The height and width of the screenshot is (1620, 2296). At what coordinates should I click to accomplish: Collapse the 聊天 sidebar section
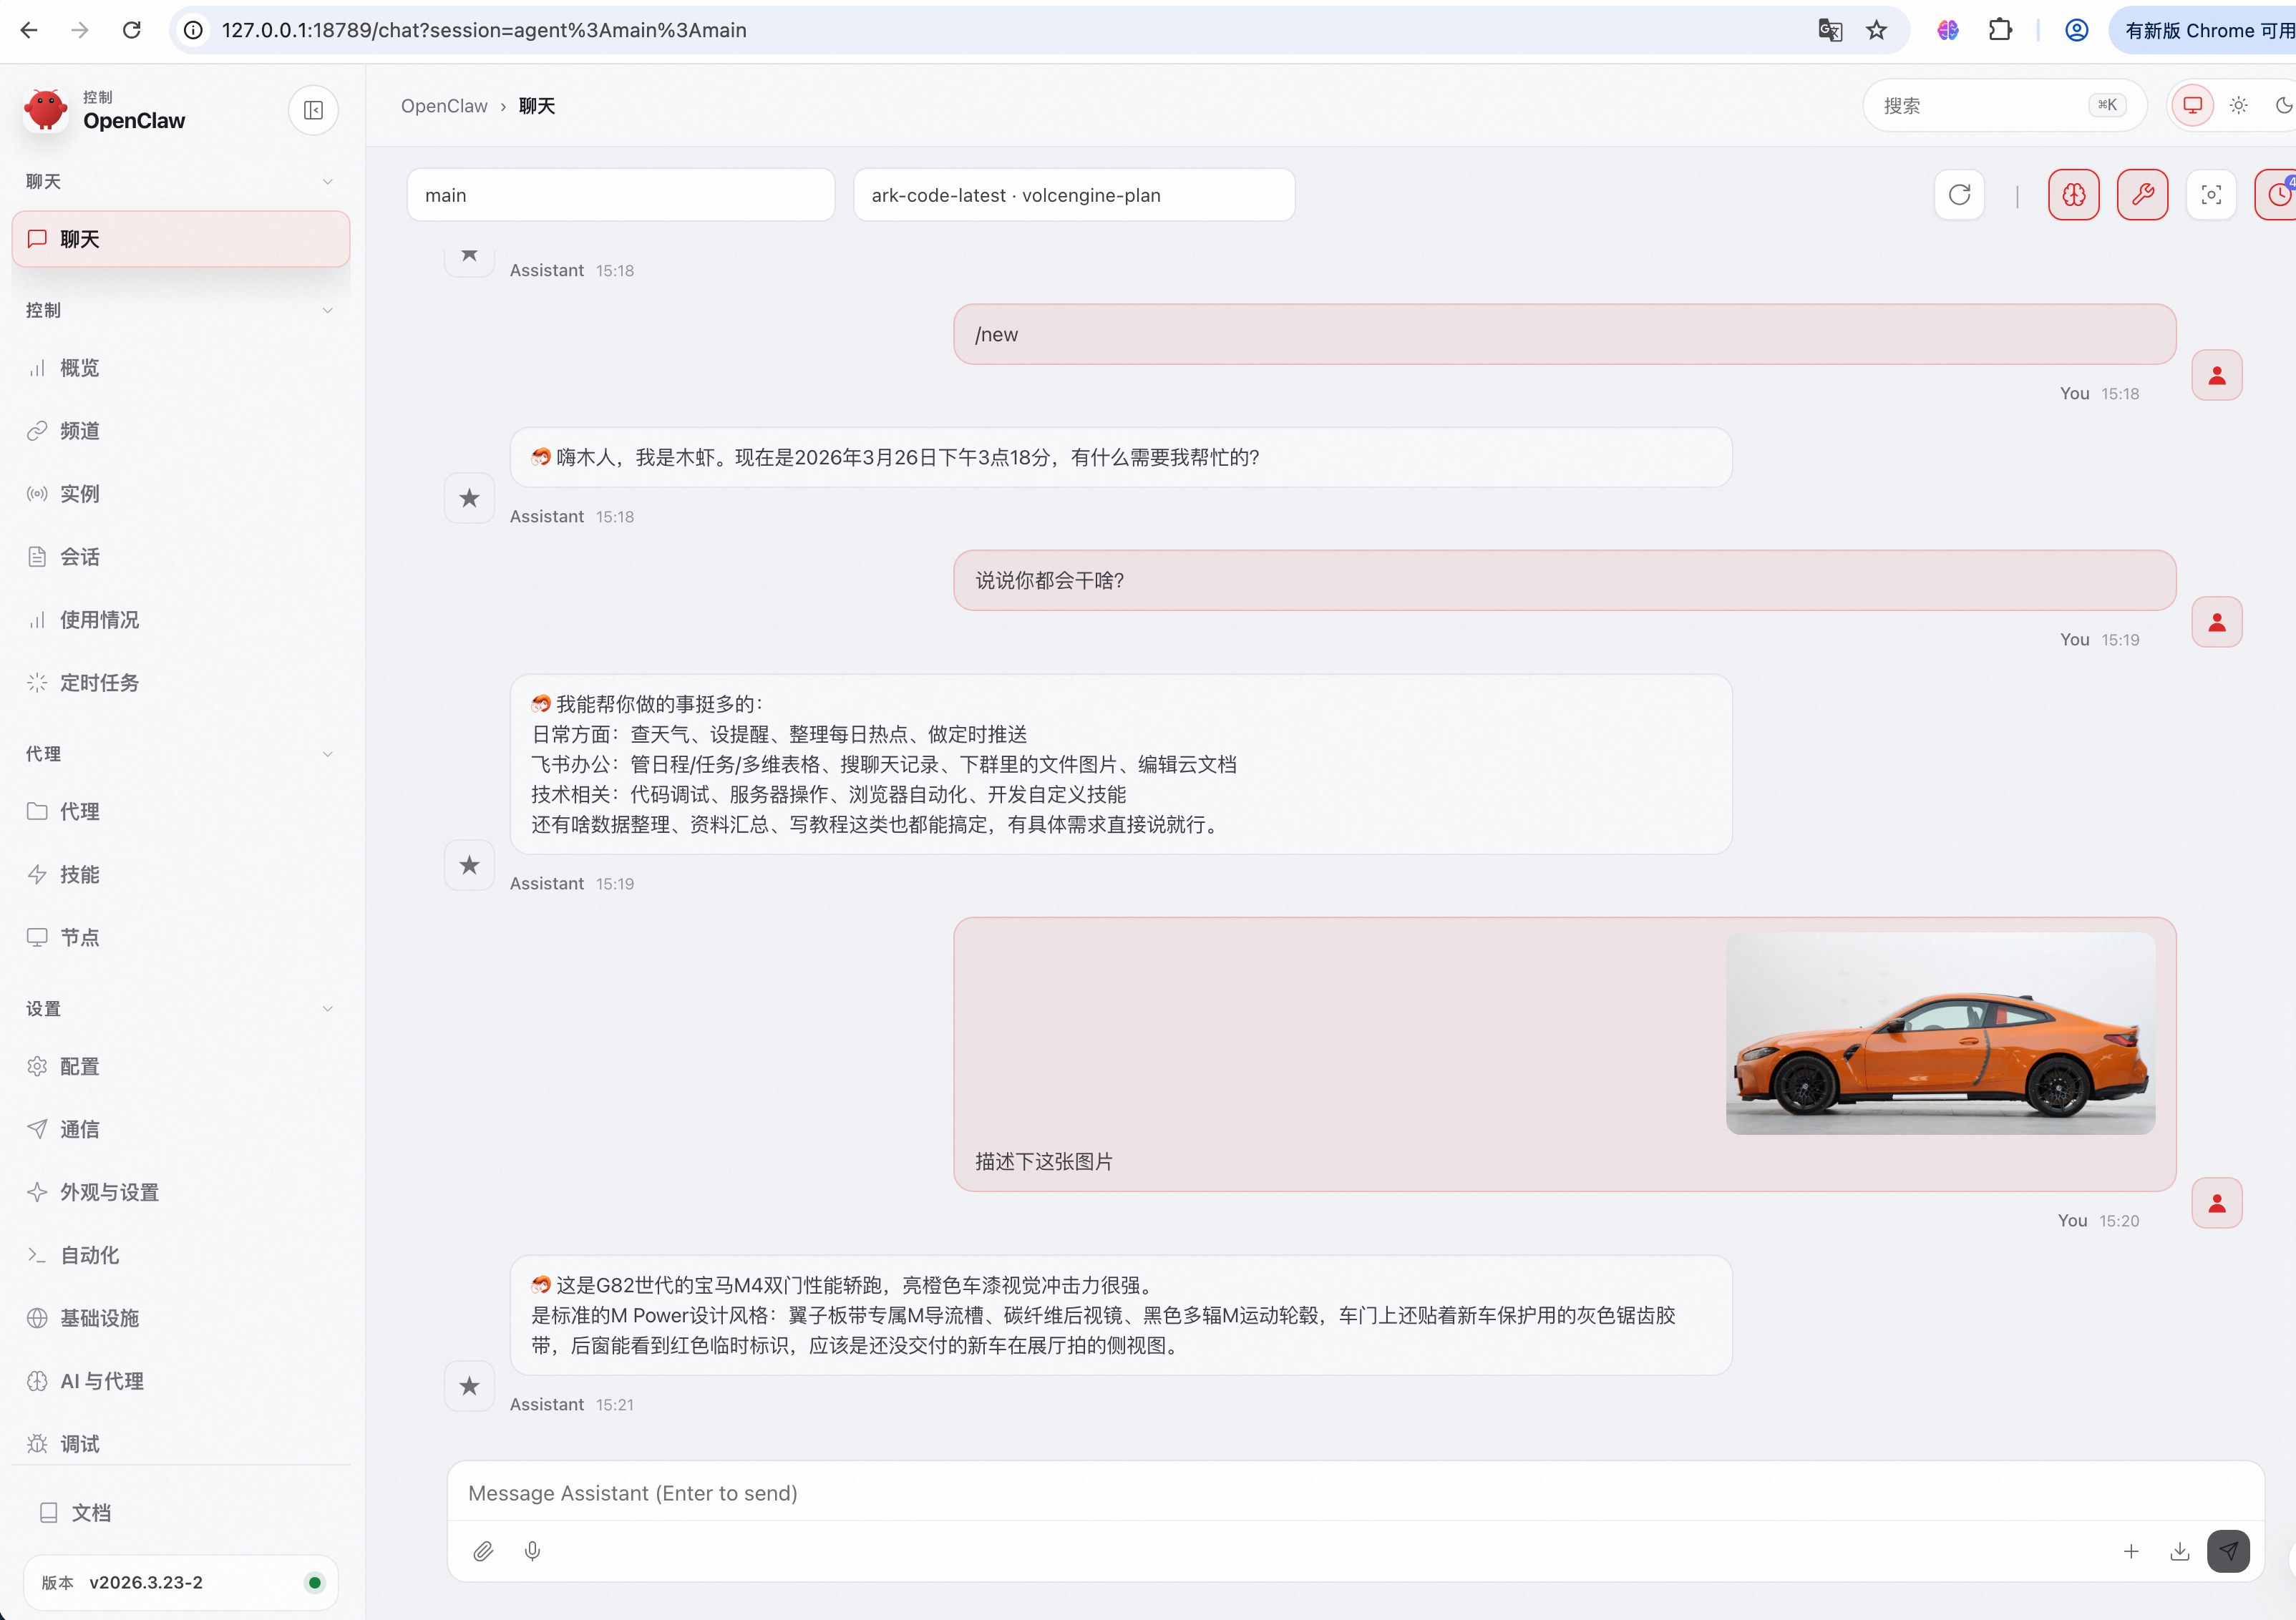pyautogui.click(x=180, y=182)
